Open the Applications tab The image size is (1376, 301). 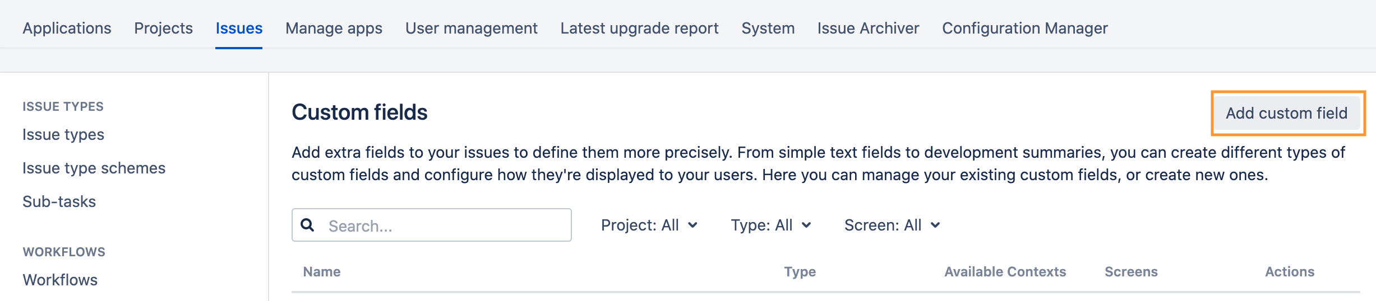tap(67, 28)
